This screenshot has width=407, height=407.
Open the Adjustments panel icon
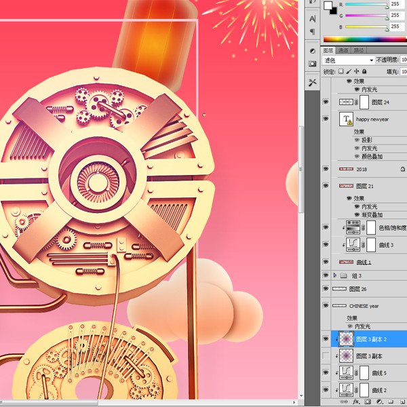click(313, 51)
